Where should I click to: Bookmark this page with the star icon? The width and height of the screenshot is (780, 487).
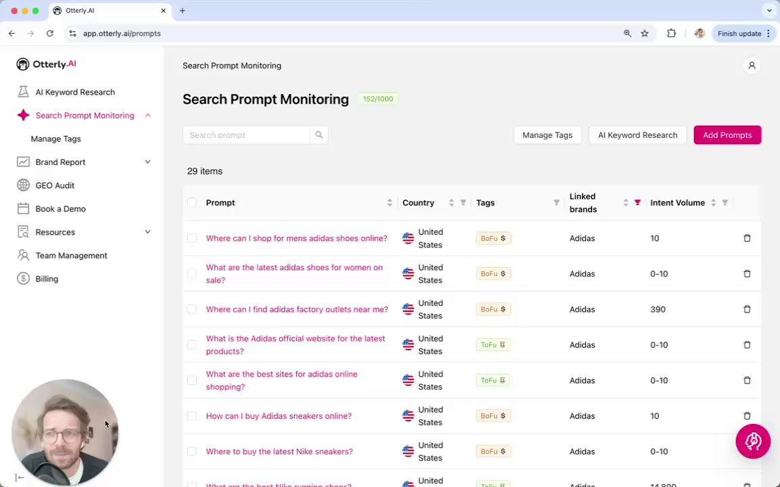[x=645, y=33]
